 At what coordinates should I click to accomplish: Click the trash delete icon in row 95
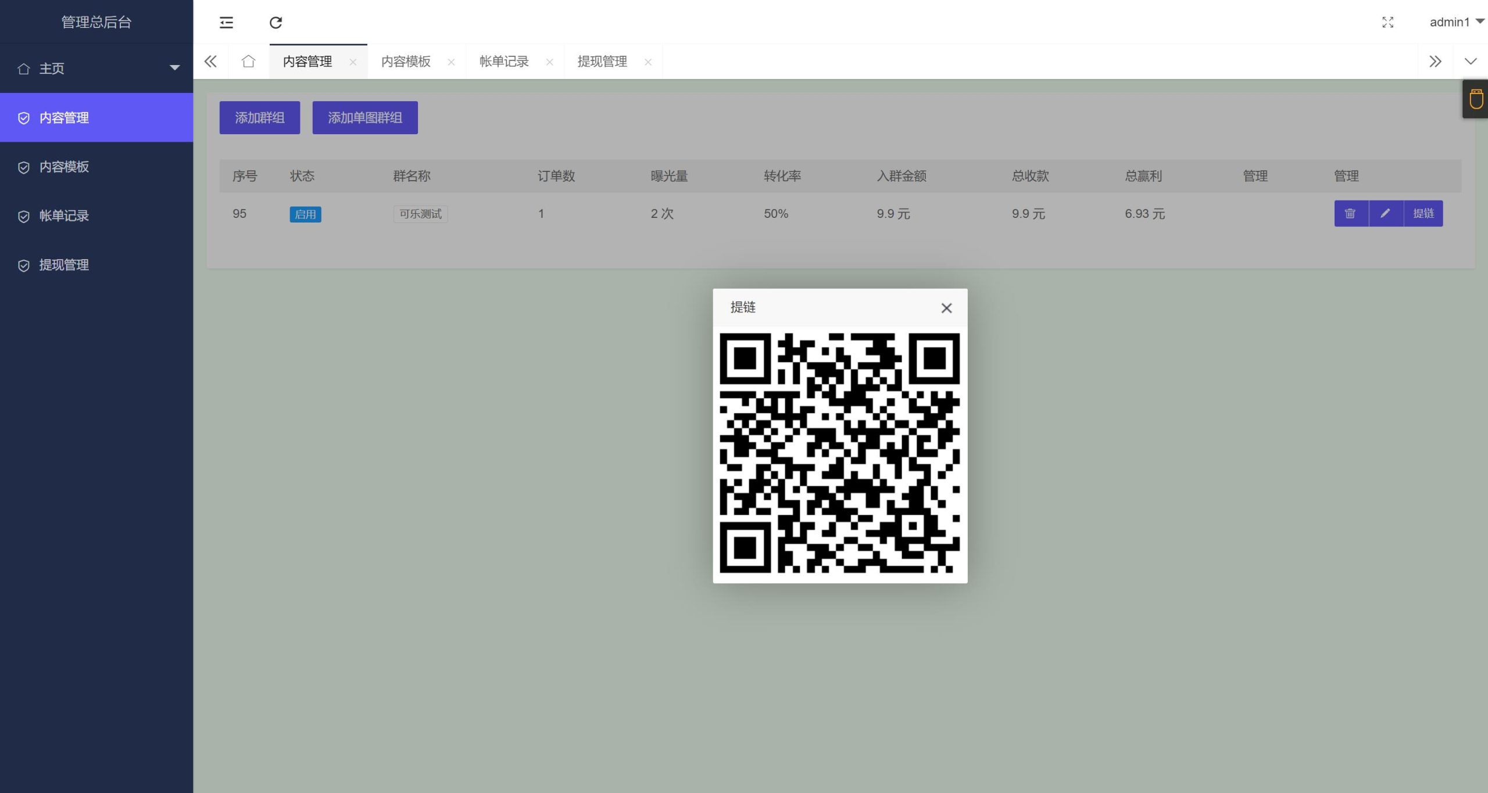pyautogui.click(x=1350, y=213)
